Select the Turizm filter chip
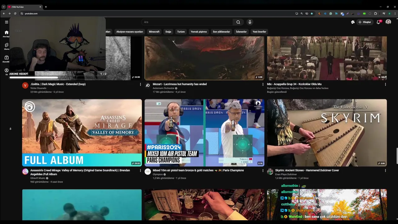The width and height of the screenshot is (398, 224). (x=181, y=32)
